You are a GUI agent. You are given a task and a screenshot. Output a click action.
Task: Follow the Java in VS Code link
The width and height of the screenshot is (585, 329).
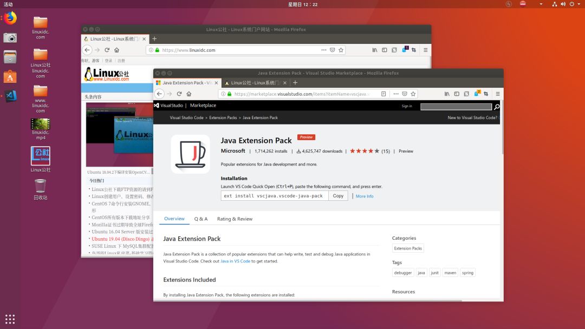(235, 261)
